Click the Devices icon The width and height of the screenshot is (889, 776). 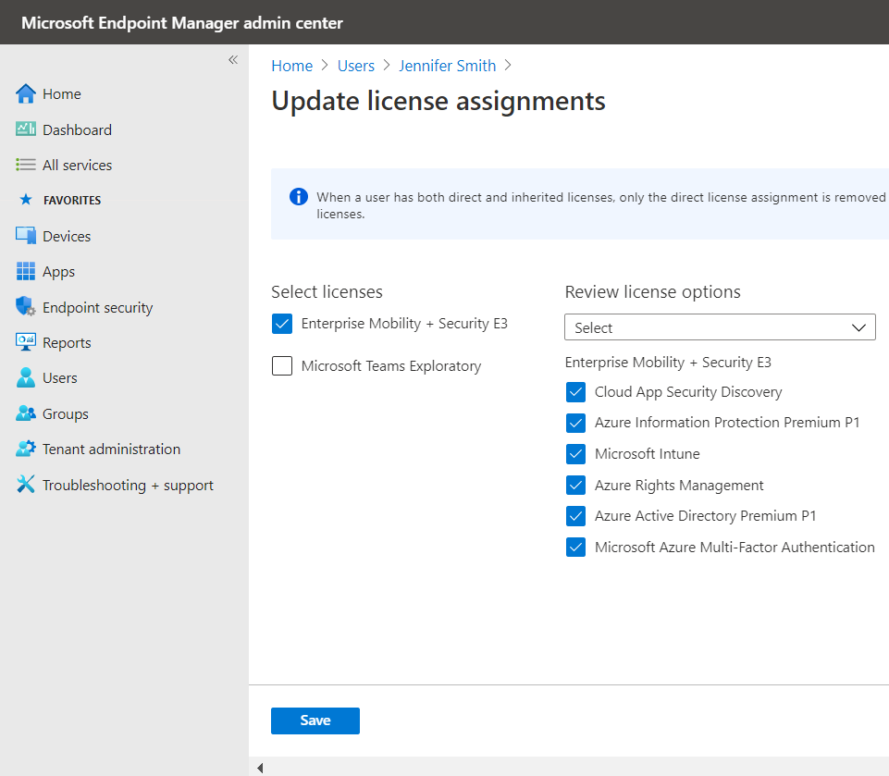point(24,236)
